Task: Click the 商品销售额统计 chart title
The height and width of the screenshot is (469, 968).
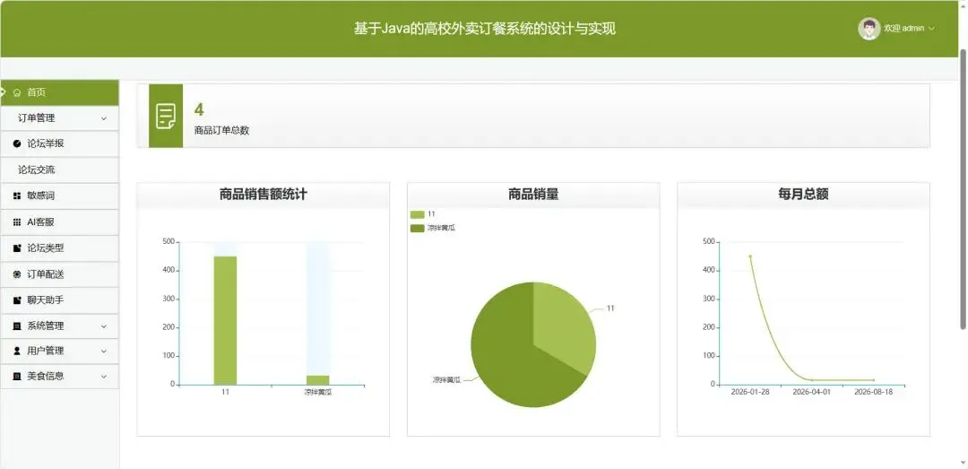Action: tap(263, 194)
